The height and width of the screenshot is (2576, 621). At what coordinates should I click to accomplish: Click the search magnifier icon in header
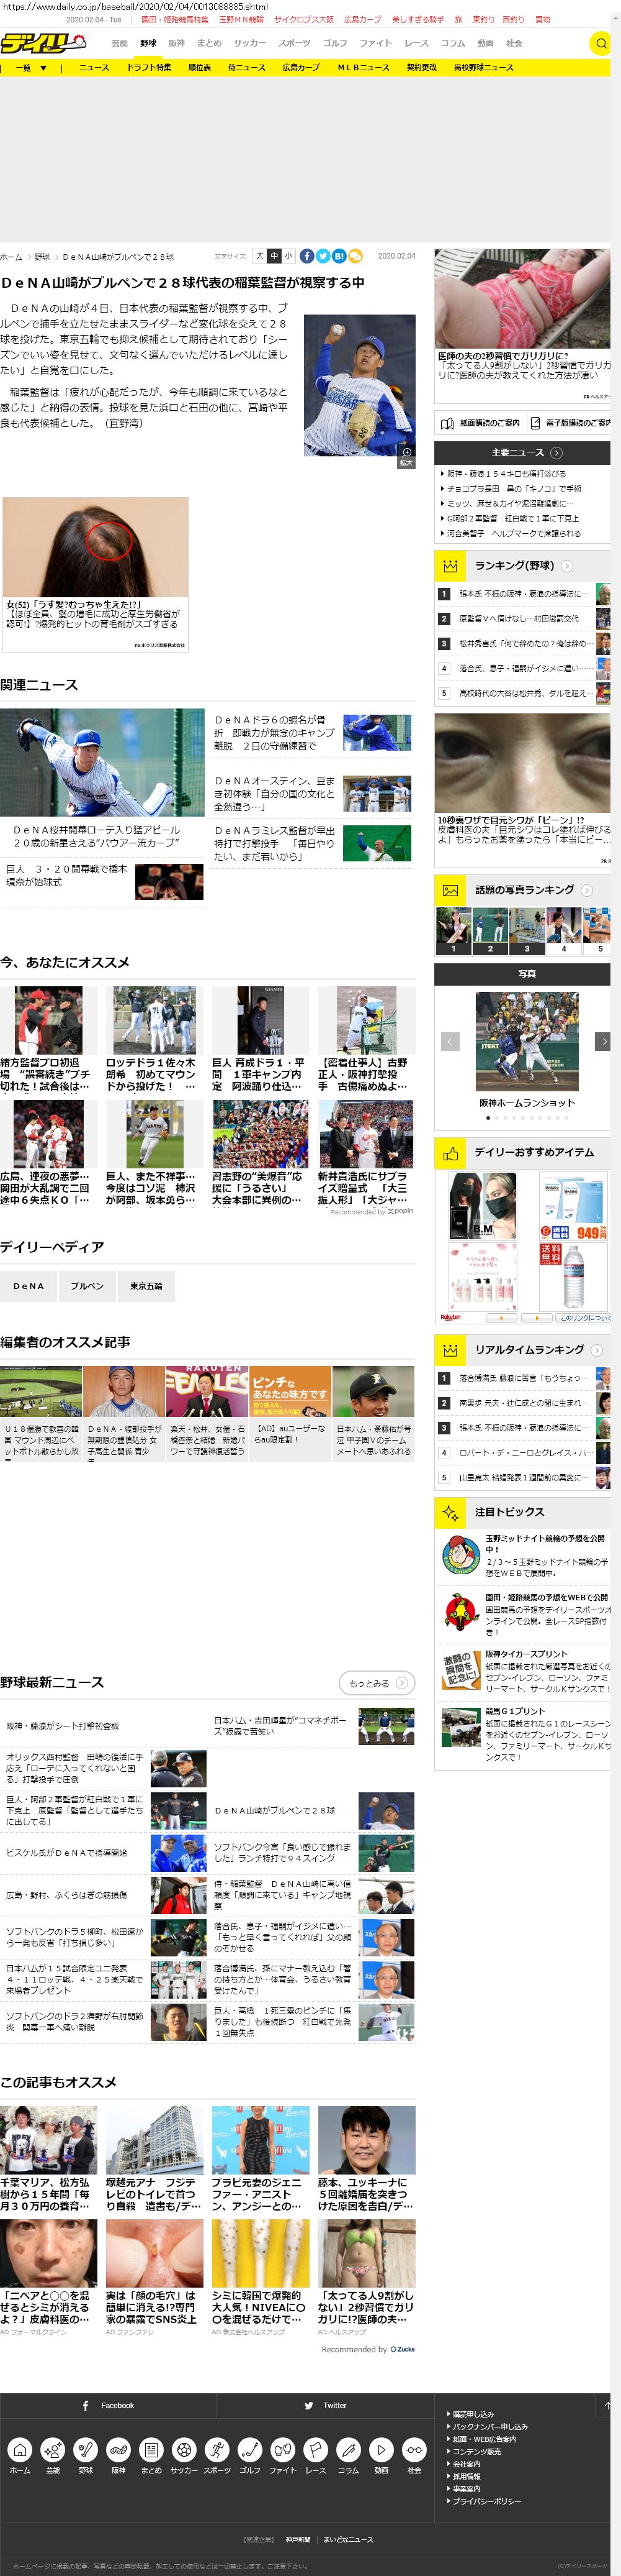pos(600,43)
